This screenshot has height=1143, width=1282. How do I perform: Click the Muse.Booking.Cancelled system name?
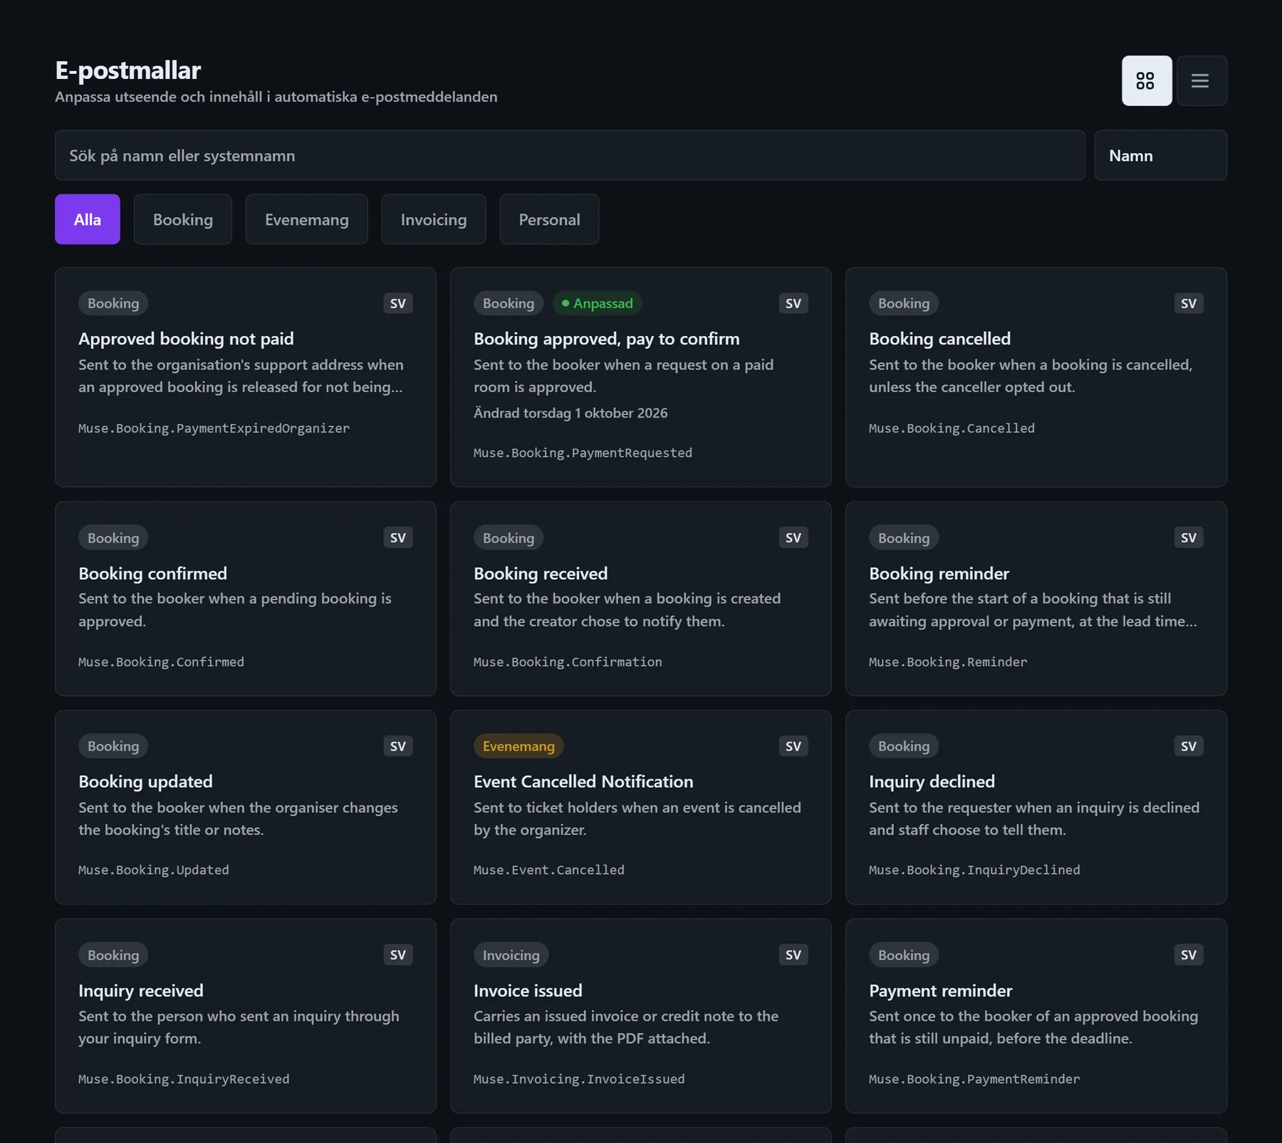pyautogui.click(x=952, y=428)
